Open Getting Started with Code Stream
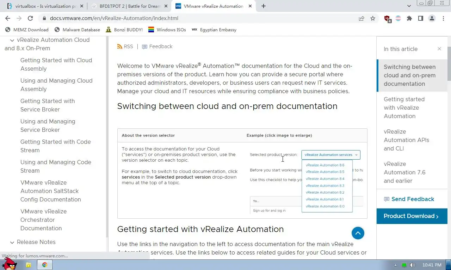The image size is (451, 270). pos(55,146)
